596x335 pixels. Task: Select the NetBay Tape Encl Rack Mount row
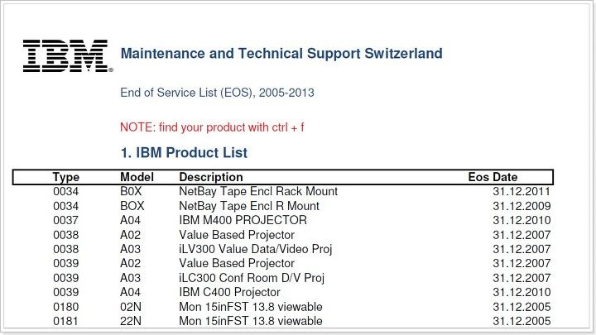coord(302,191)
